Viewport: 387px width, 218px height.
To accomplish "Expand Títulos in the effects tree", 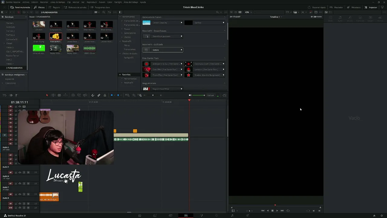I will pos(122,29).
